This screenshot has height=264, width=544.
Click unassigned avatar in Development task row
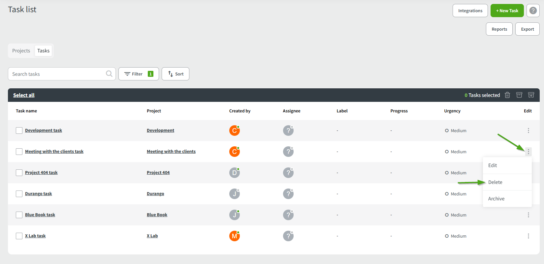pyautogui.click(x=288, y=131)
